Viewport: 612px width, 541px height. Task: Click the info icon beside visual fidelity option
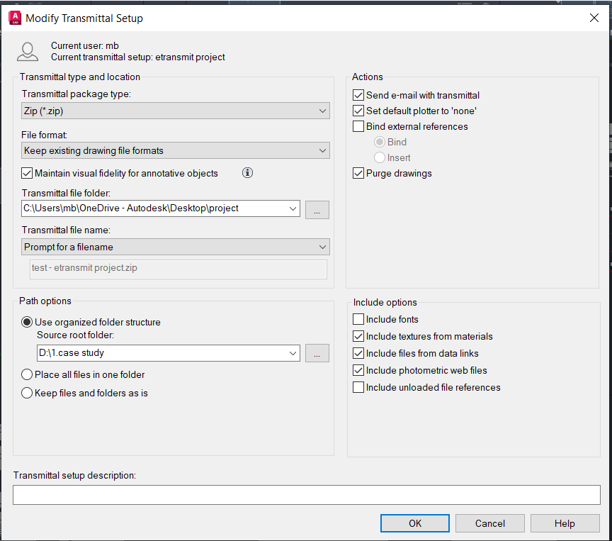tap(247, 172)
